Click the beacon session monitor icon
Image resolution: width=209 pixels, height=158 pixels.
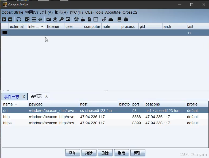[5, 33]
